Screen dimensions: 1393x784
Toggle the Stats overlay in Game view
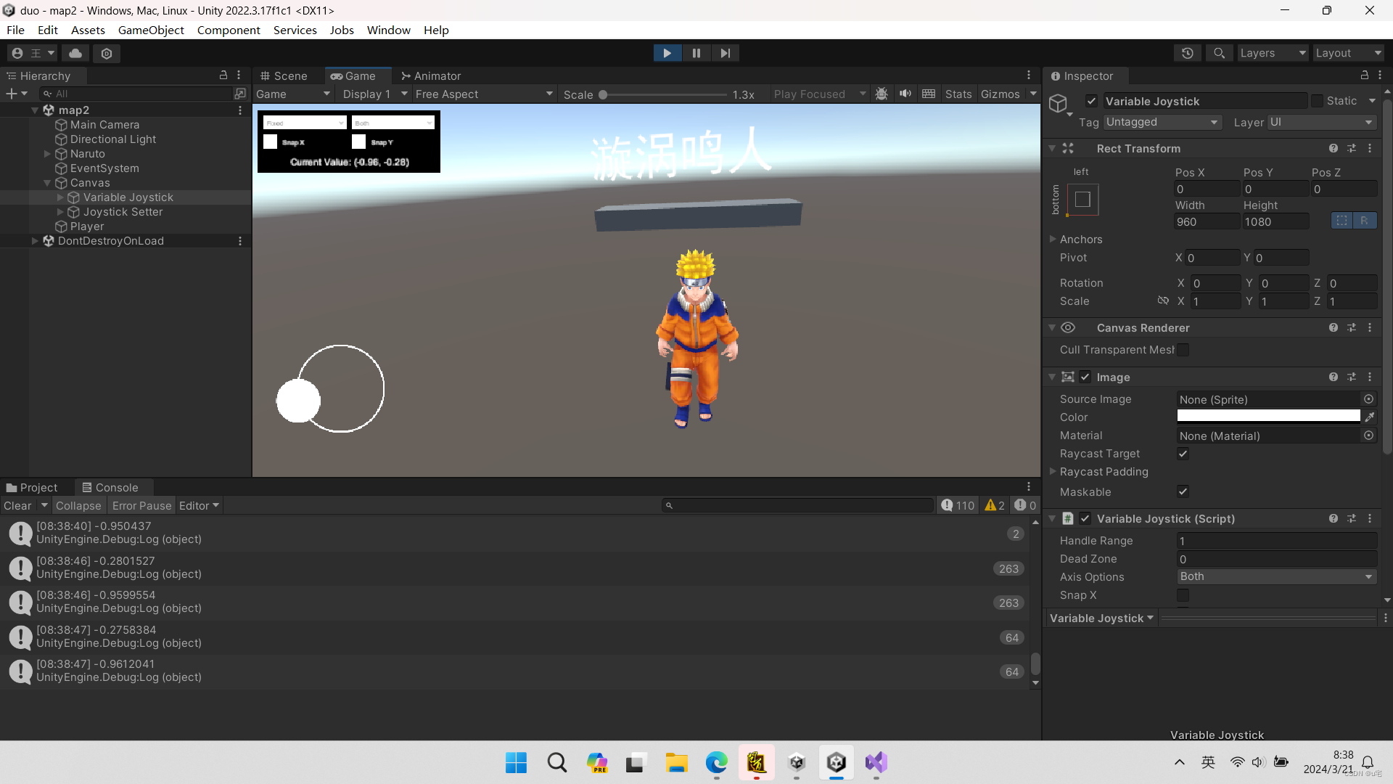(x=958, y=94)
